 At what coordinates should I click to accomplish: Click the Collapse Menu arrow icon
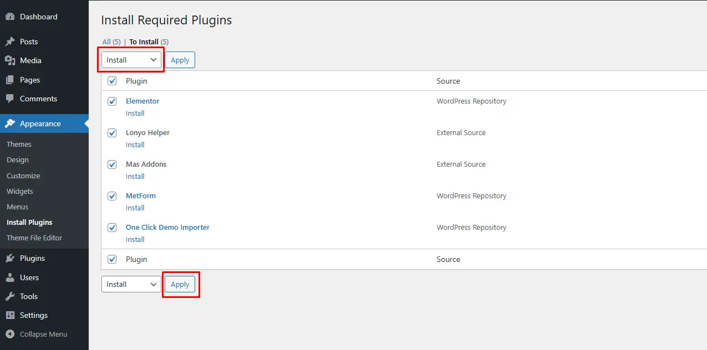[10, 334]
